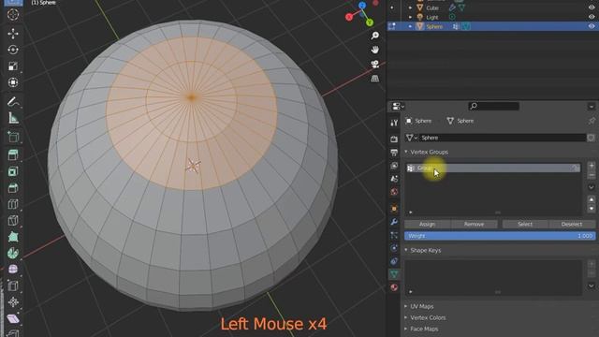Collapse the Vertex Groups panel
The width and height of the screenshot is (599, 337).
[x=406, y=152]
